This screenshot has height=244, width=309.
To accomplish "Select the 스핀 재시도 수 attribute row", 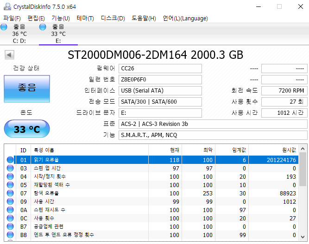I will [x=151, y=210].
